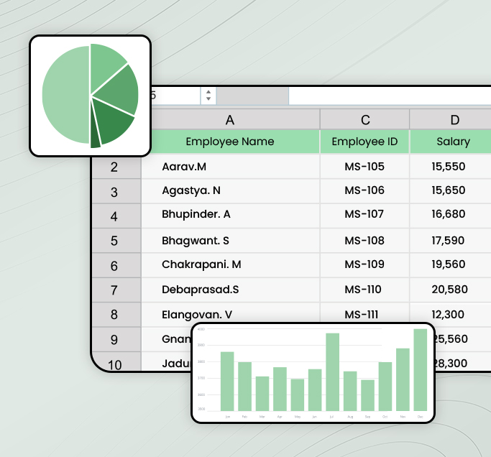Select column C header

(364, 119)
